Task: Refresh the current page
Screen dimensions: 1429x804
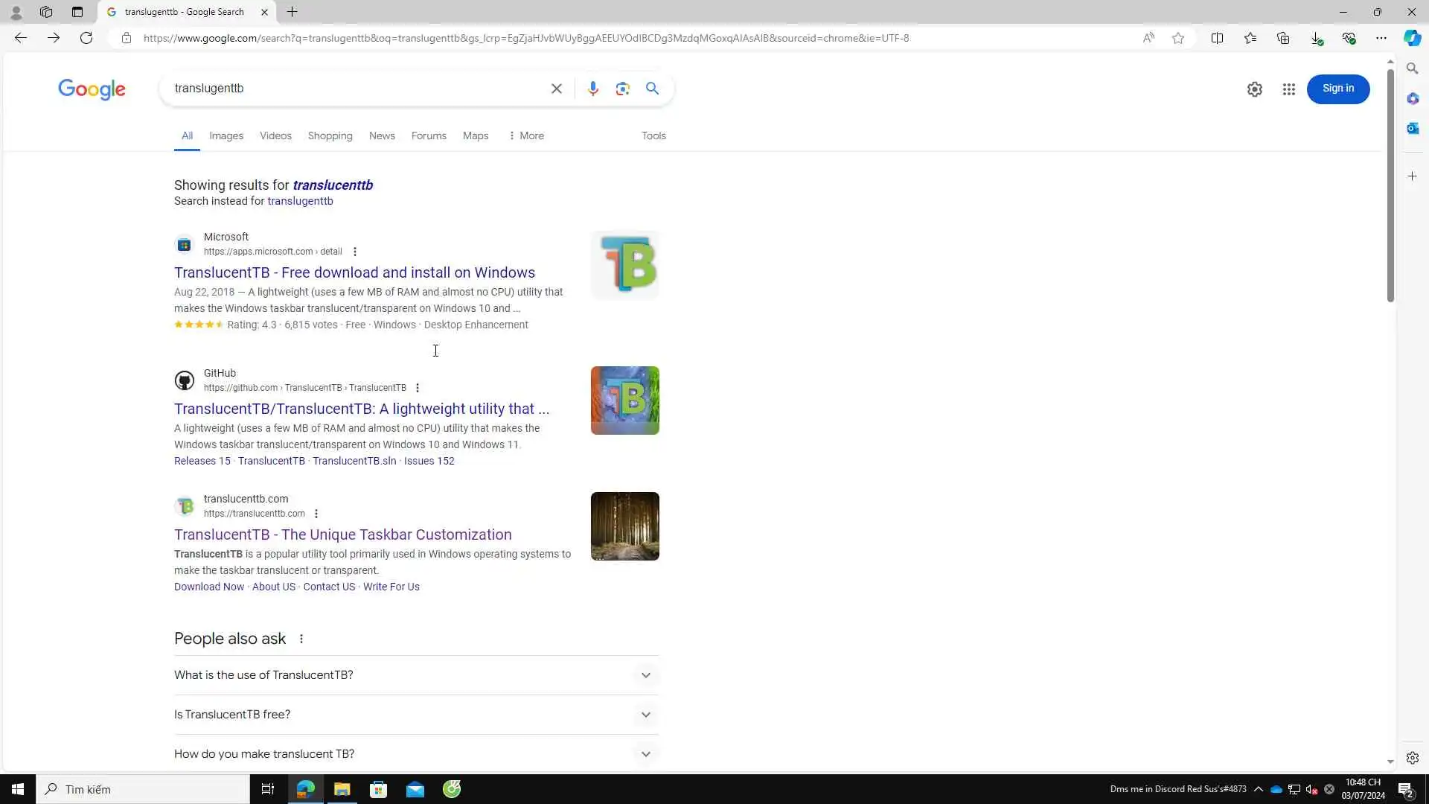Action: pyautogui.click(x=86, y=38)
